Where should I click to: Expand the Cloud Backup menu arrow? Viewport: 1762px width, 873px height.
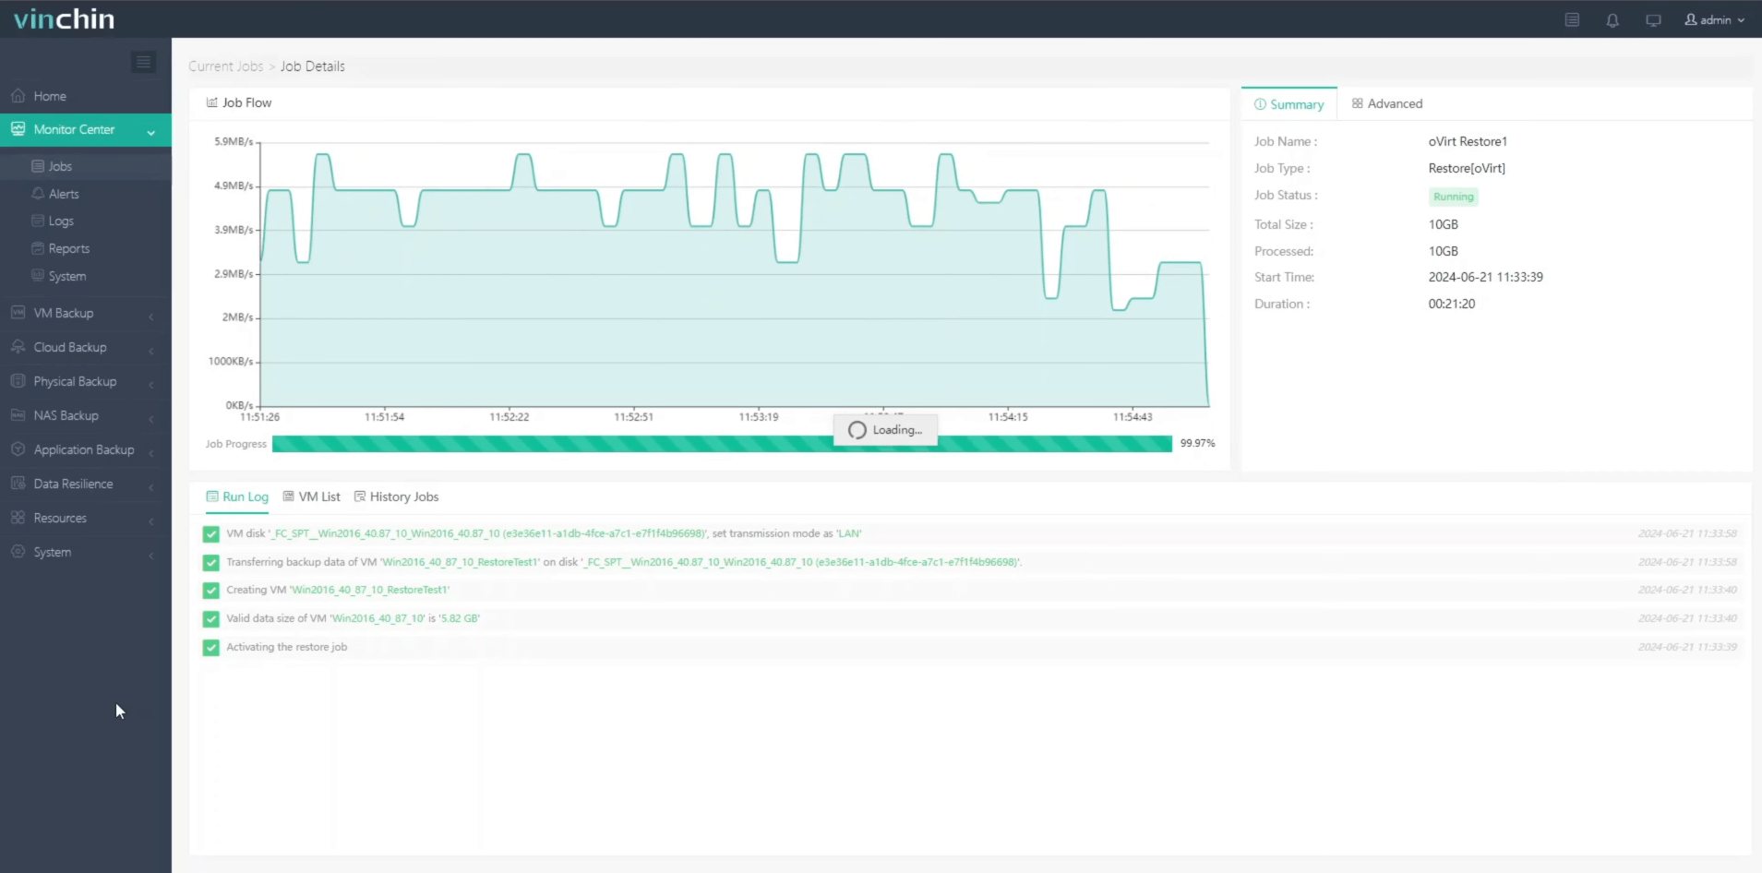point(151,350)
